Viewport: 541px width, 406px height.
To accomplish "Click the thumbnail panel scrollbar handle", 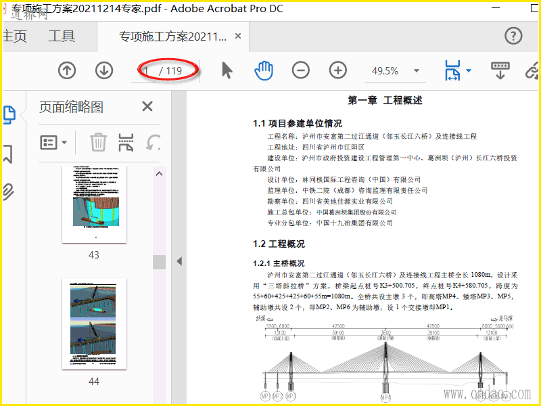I will 159,262.
